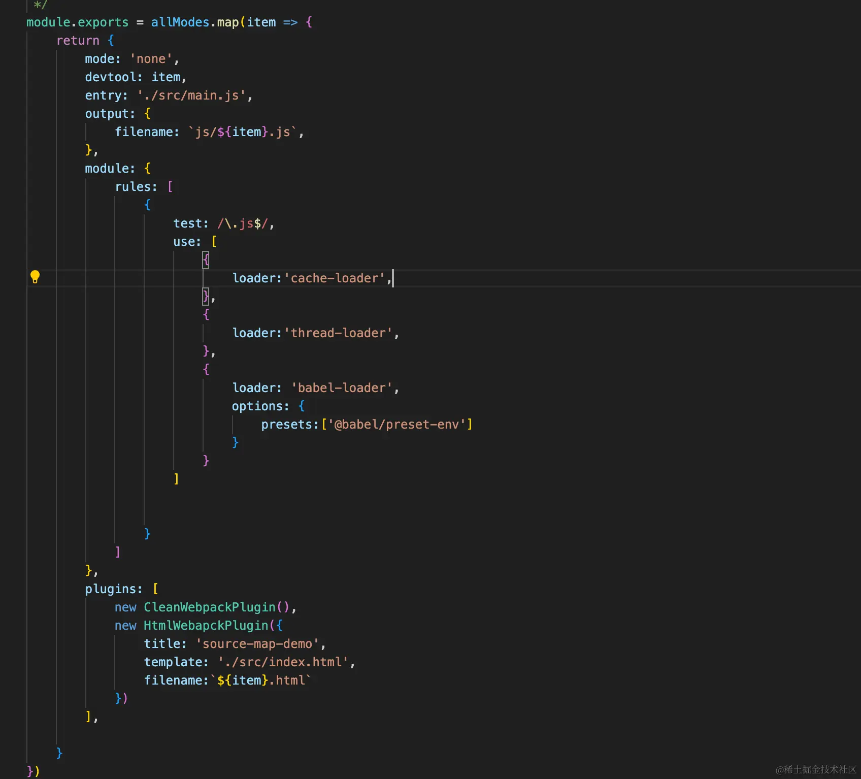The width and height of the screenshot is (861, 779).
Task: Click the 'presets:' property key
Action: click(x=290, y=425)
